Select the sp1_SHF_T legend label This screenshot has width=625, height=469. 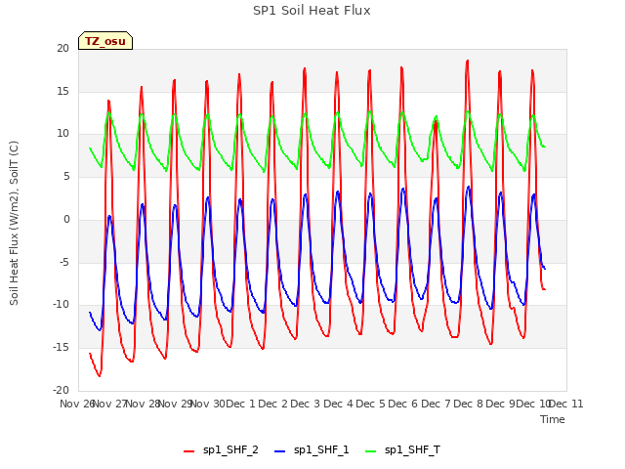tap(412, 450)
